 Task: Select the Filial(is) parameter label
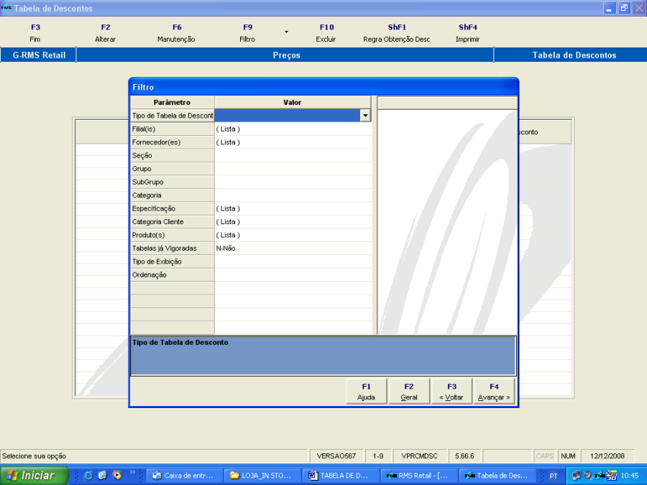click(x=173, y=129)
